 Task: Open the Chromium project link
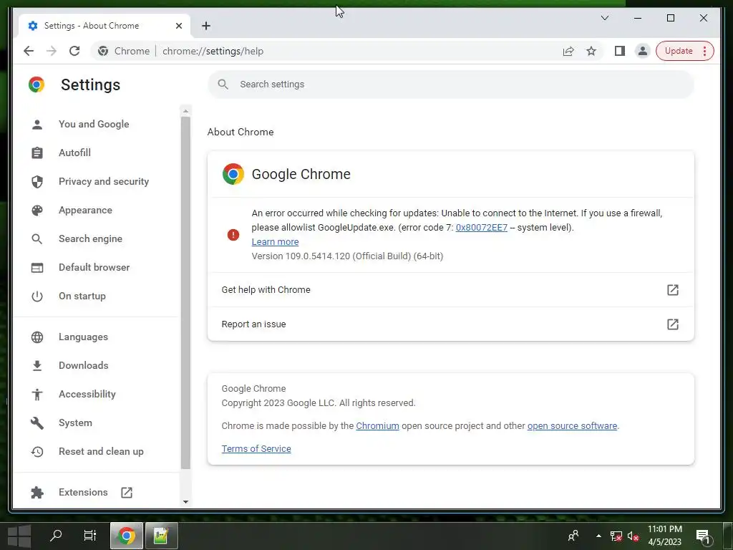(377, 425)
